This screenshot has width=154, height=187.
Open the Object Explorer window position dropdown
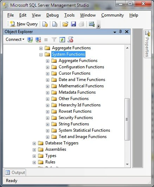coord(115,32)
